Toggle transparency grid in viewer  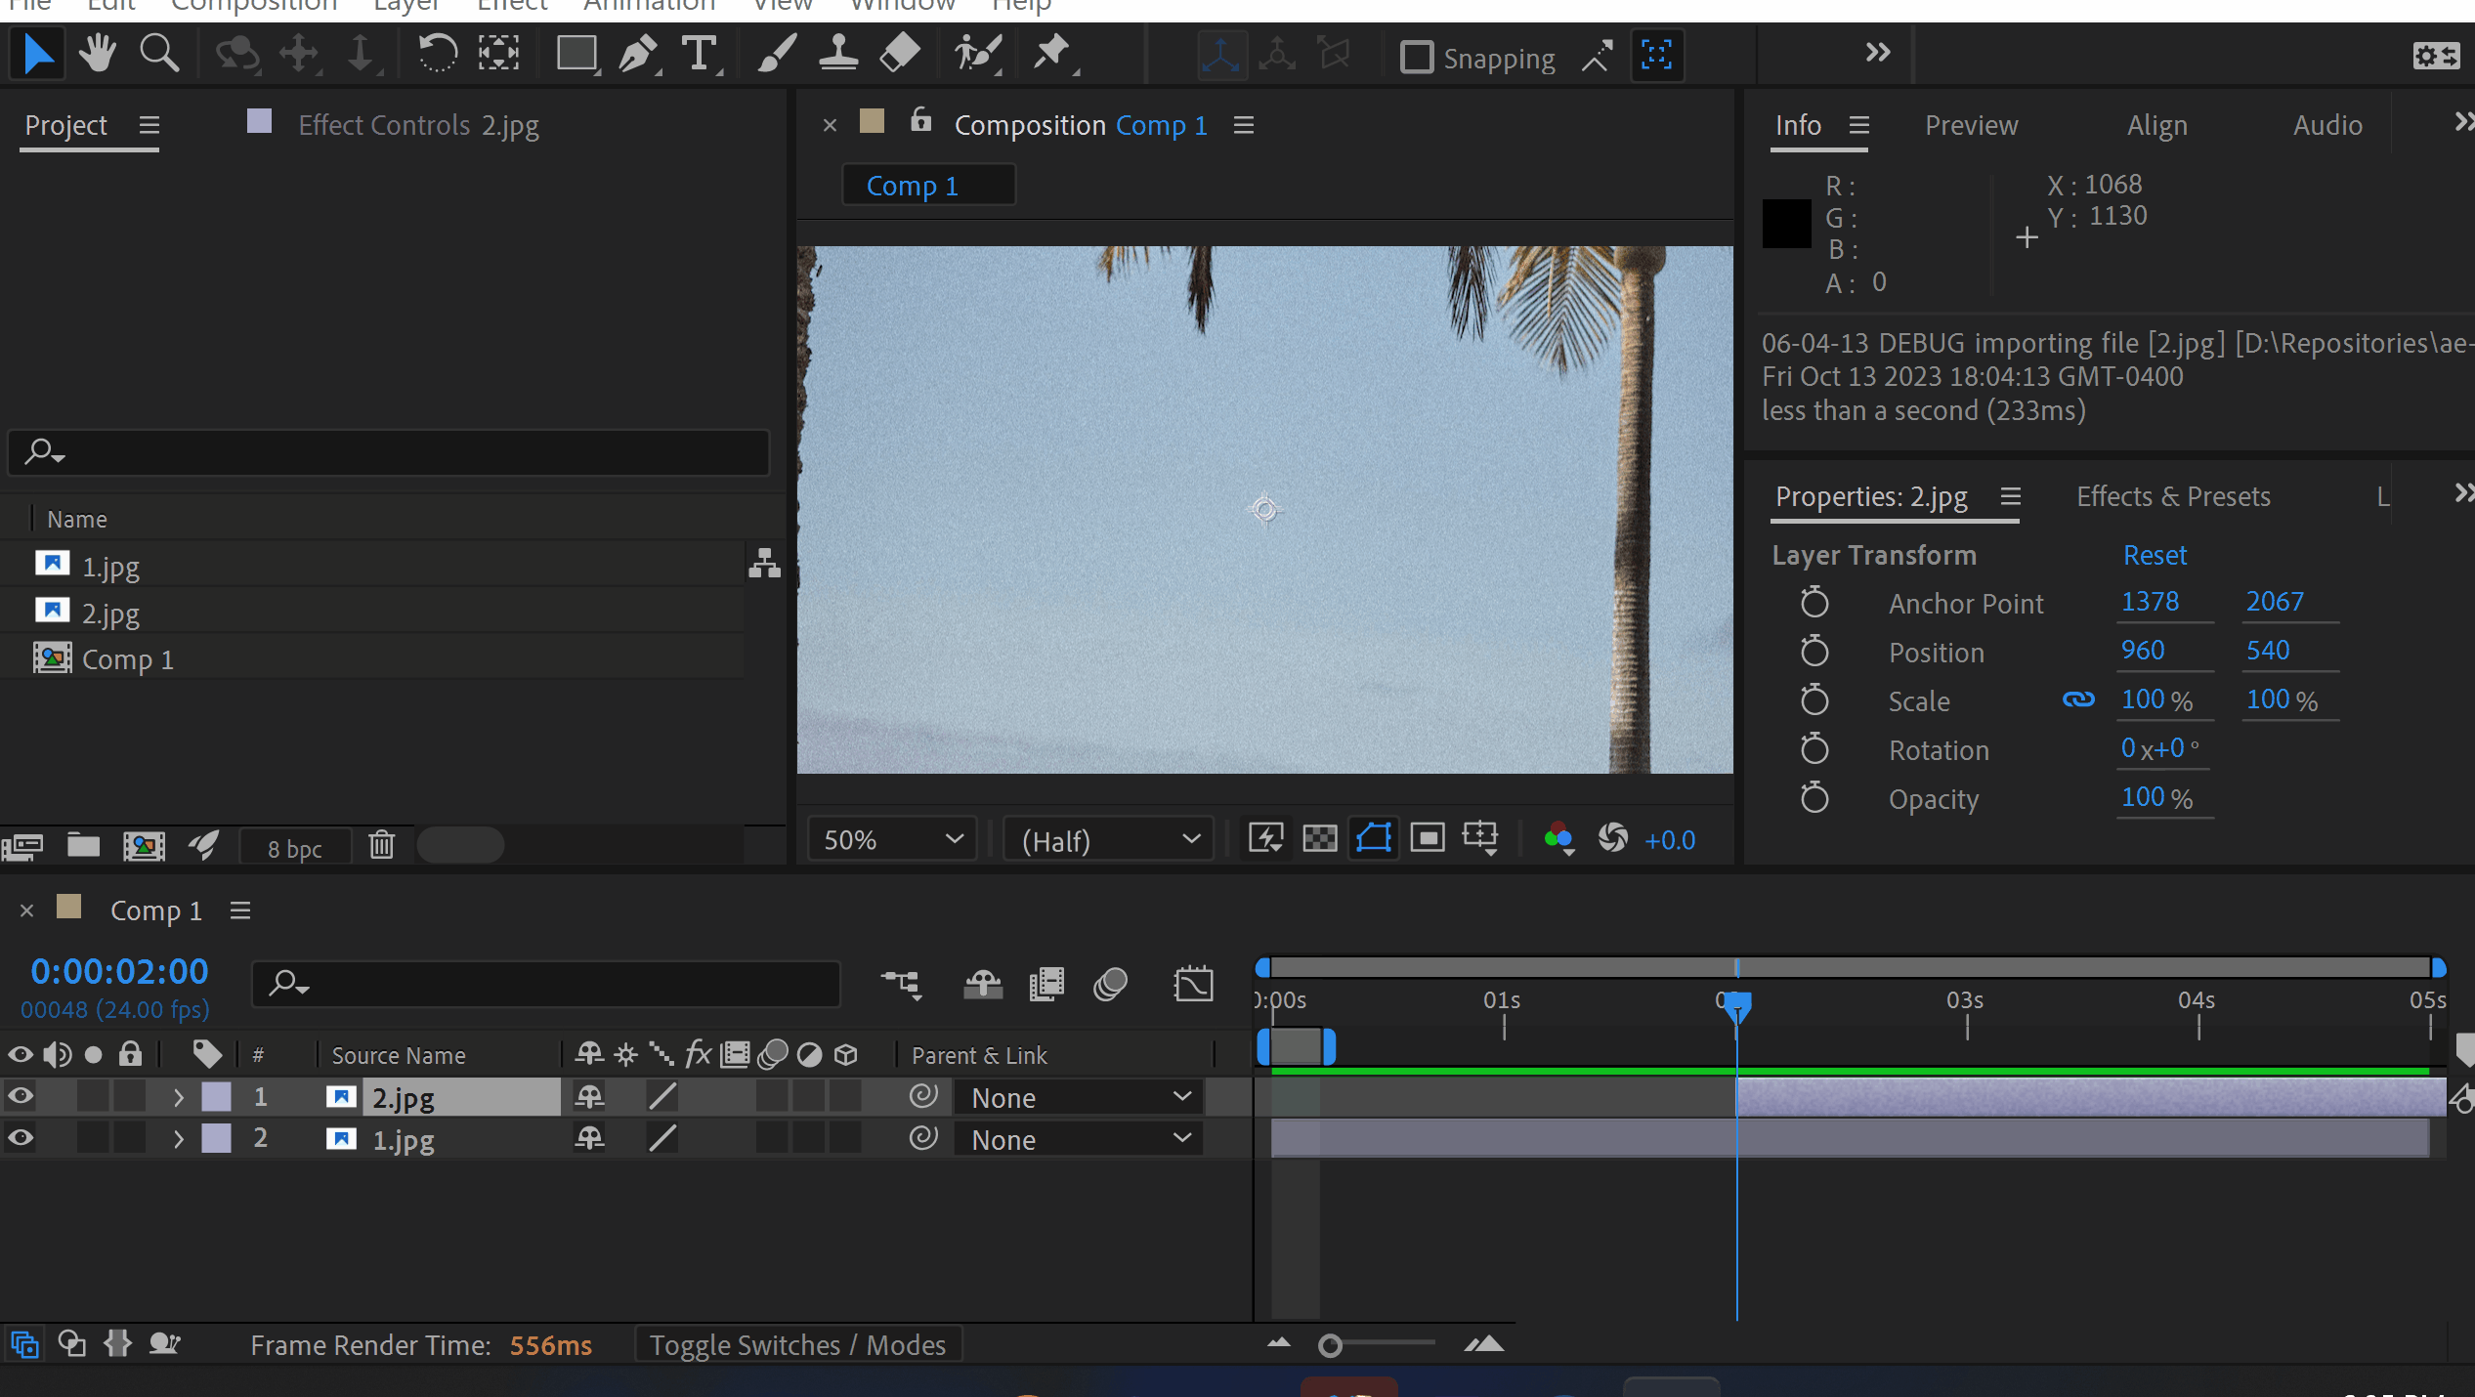click(x=1319, y=838)
